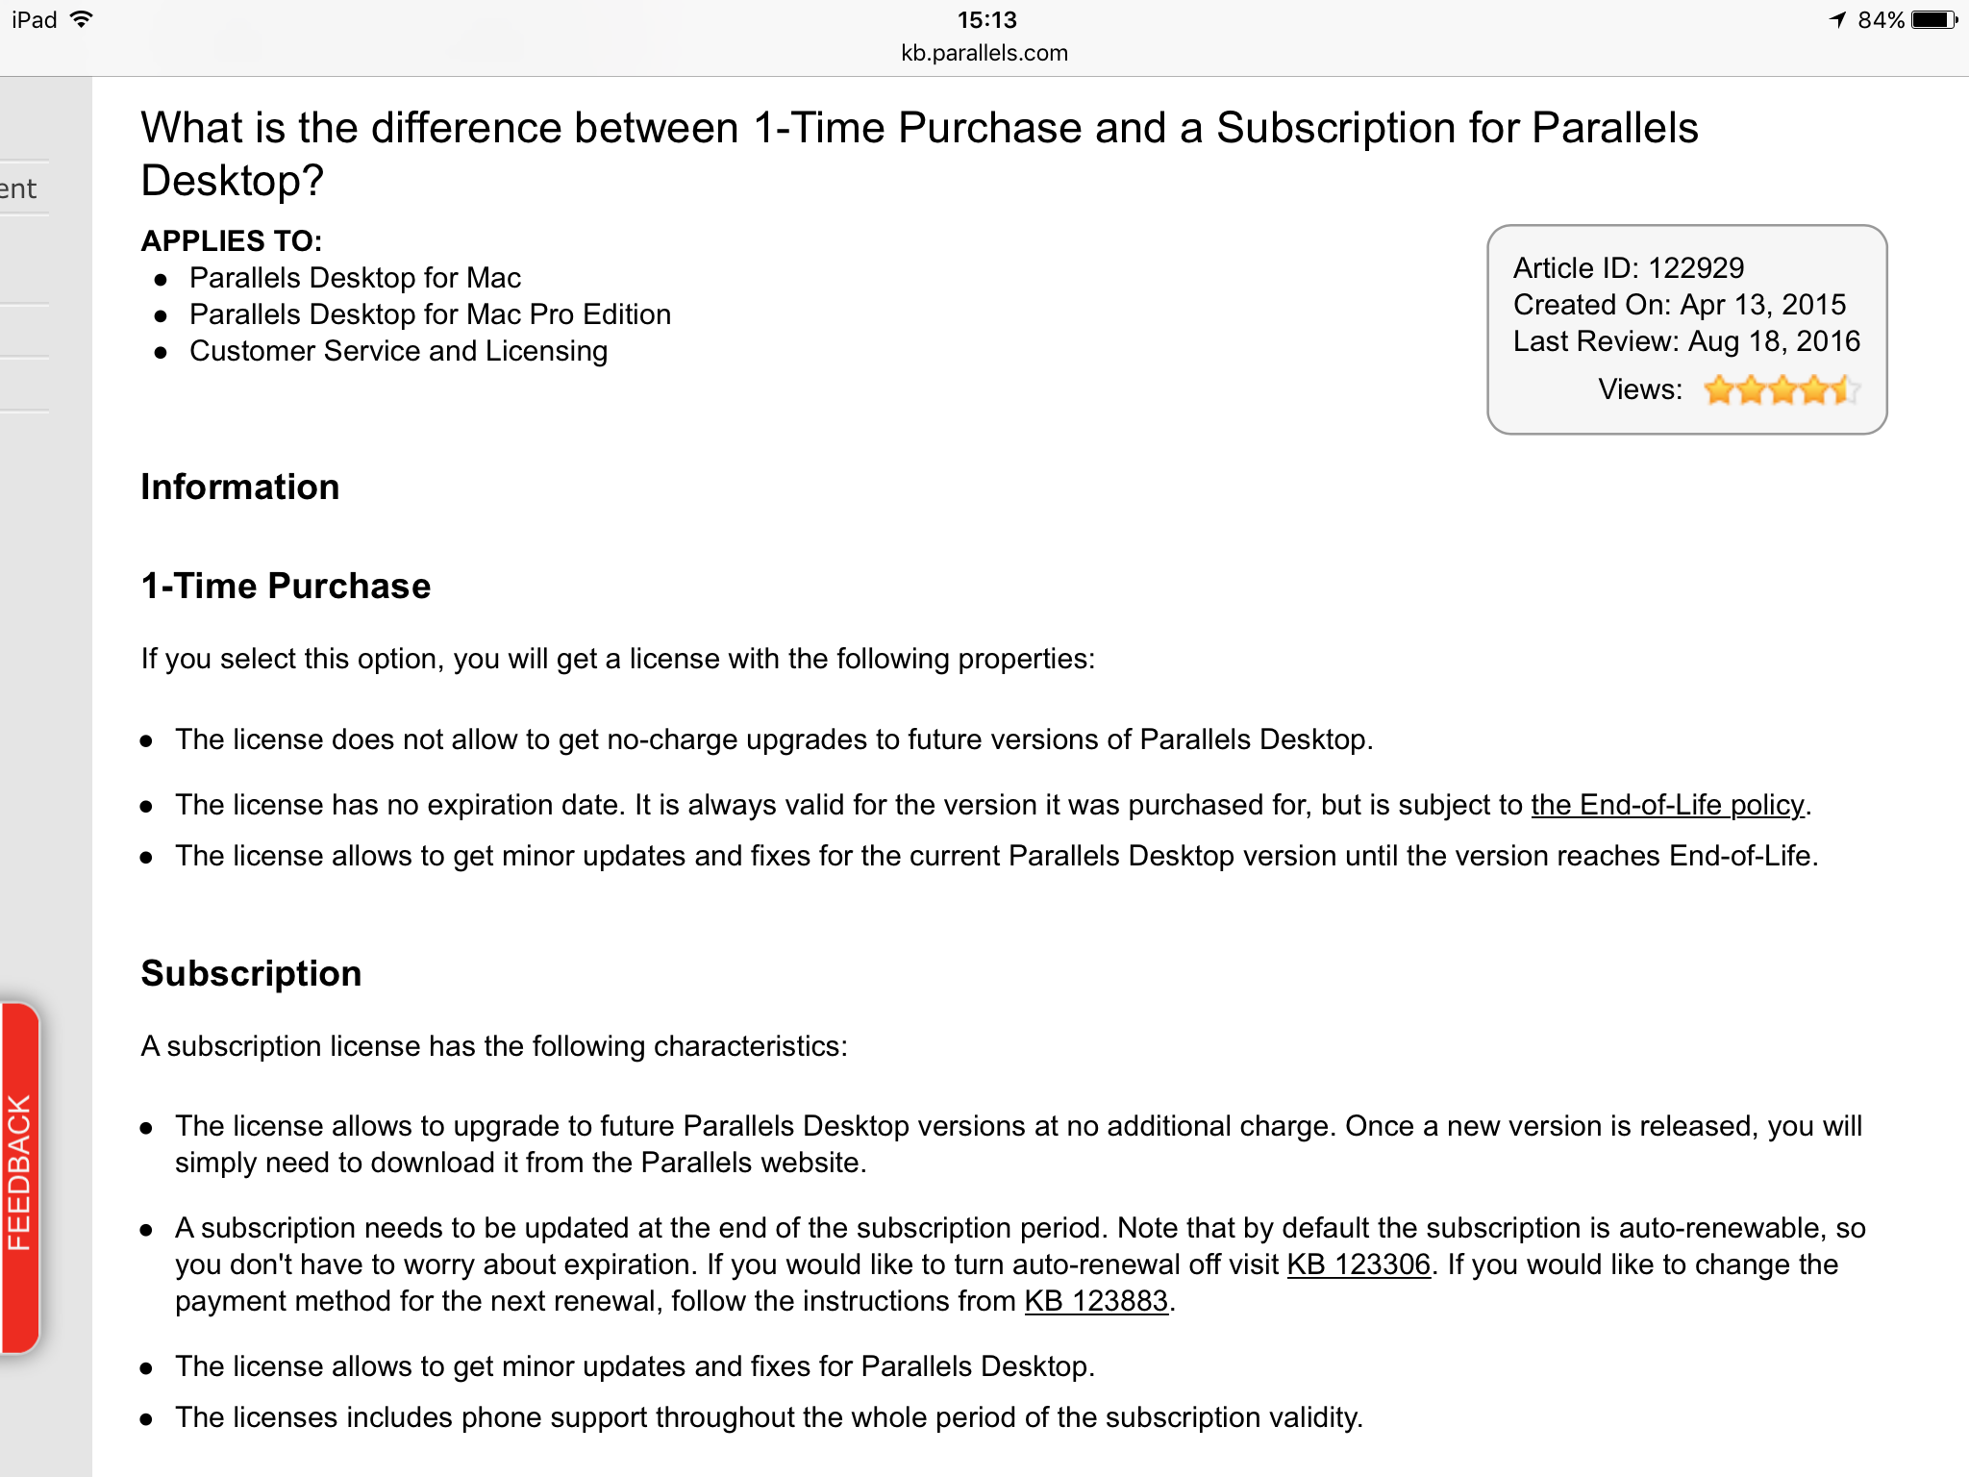
Task: Open the End-of-Life policy link
Action: click(1667, 805)
